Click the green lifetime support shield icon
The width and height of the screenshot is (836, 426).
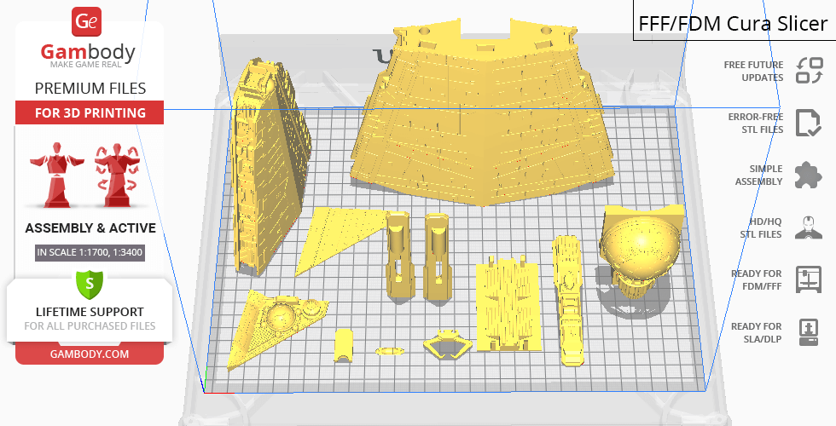pyautogui.click(x=89, y=285)
